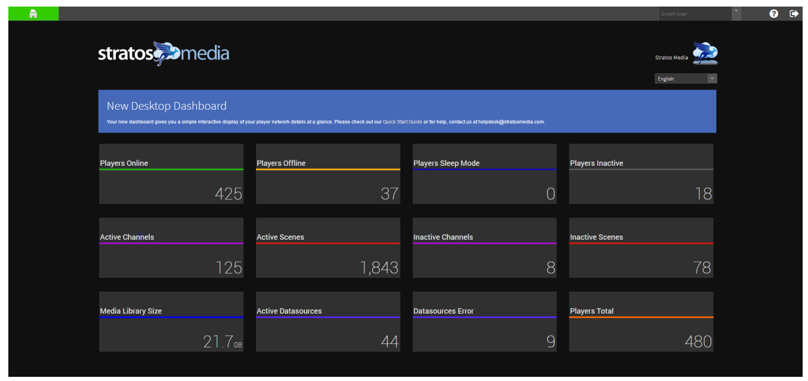
Task: Open the Inactive Scenes tile
Action: point(641,247)
